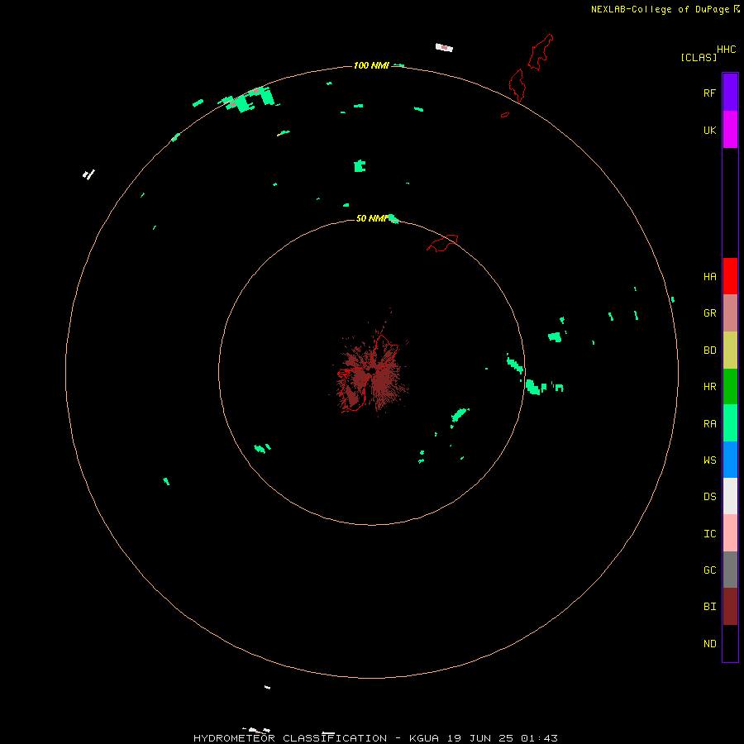Click the HA red legend swatch
The height and width of the screenshot is (744, 744).
click(x=730, y=276)
